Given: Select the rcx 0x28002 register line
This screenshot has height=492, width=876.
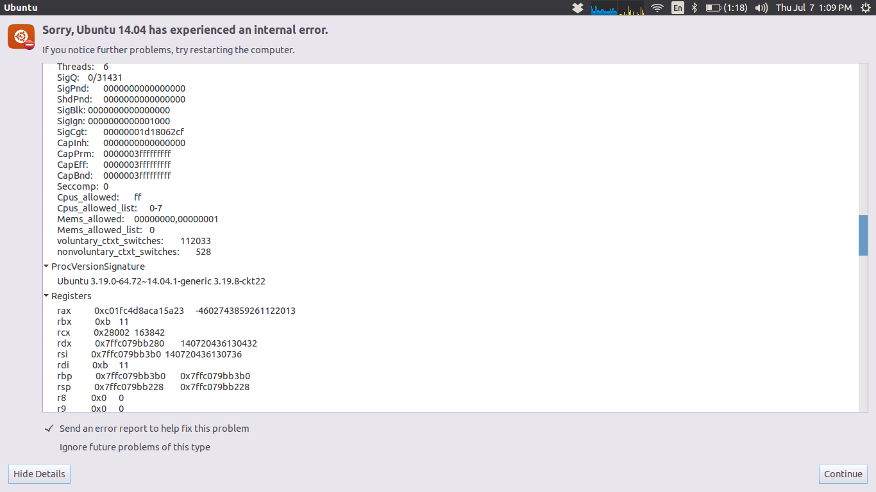Looking at the screenshot, I should pyautogui.click(x=111, y=332).
